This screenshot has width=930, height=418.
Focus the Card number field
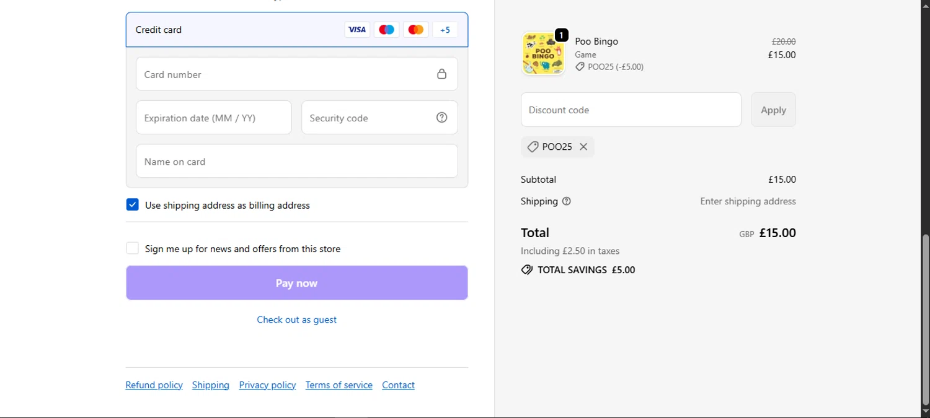pyautogui.click(x=297, y=74)
